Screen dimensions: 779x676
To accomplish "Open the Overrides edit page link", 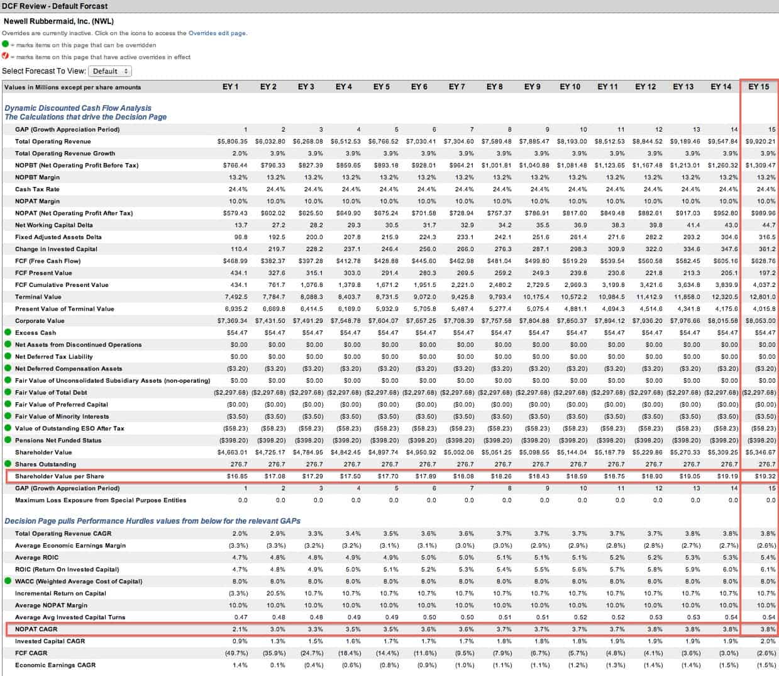I will pos(217,33).
